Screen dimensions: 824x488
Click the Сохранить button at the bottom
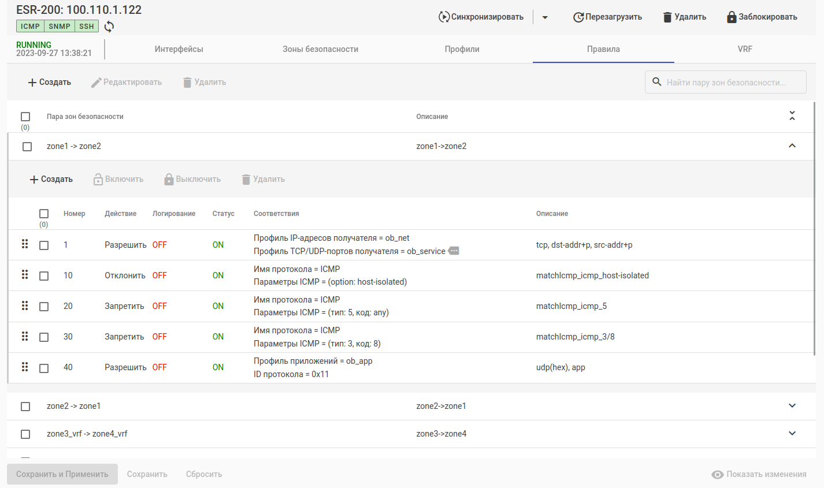pyautogui.click(x=147, y=475)
